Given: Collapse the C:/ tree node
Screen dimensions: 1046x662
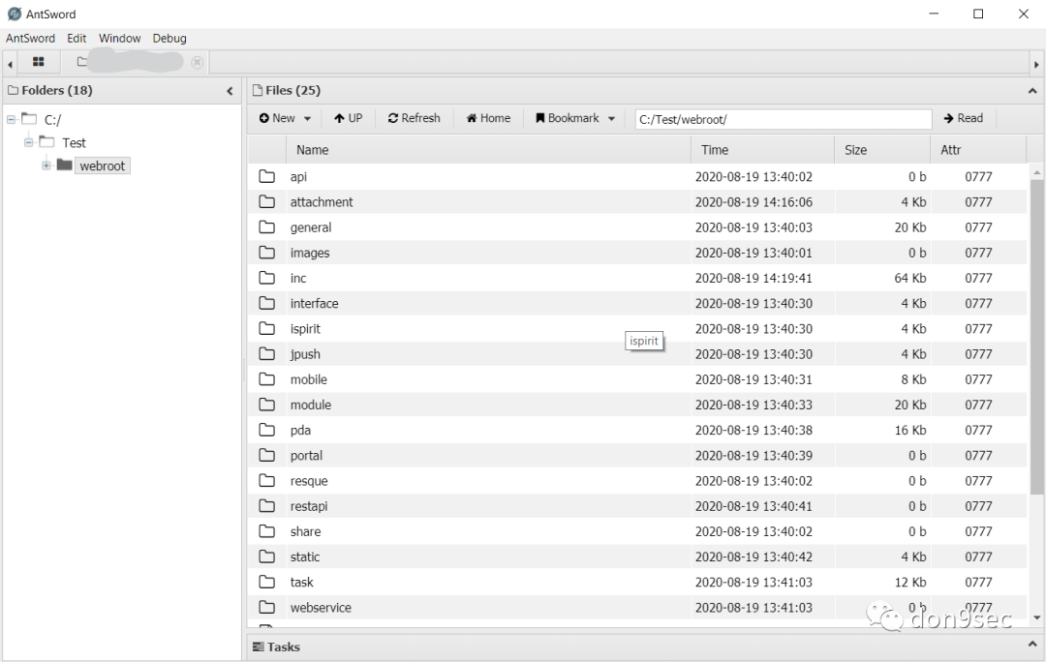Looking at the screenshot, I should pyautogui.click(x=12, y=120).
